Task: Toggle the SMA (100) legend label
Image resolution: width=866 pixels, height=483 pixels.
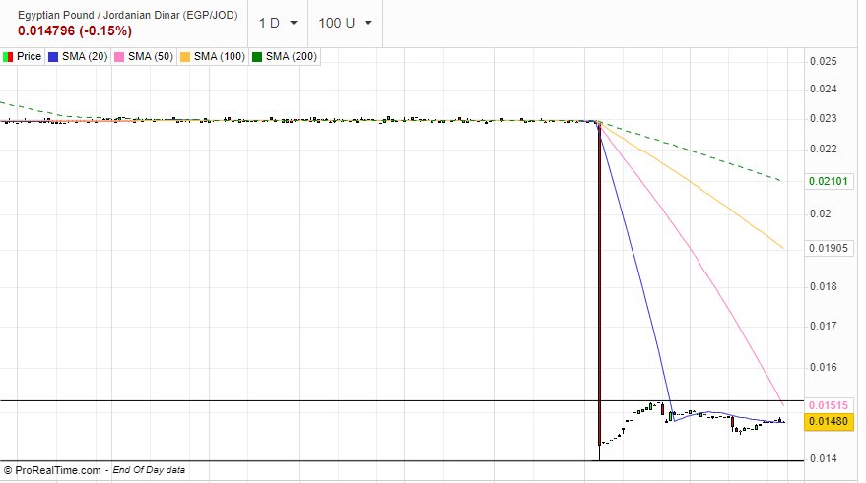Action: 220,56
